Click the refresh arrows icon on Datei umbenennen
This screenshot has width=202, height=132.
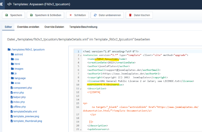point(95,15)
